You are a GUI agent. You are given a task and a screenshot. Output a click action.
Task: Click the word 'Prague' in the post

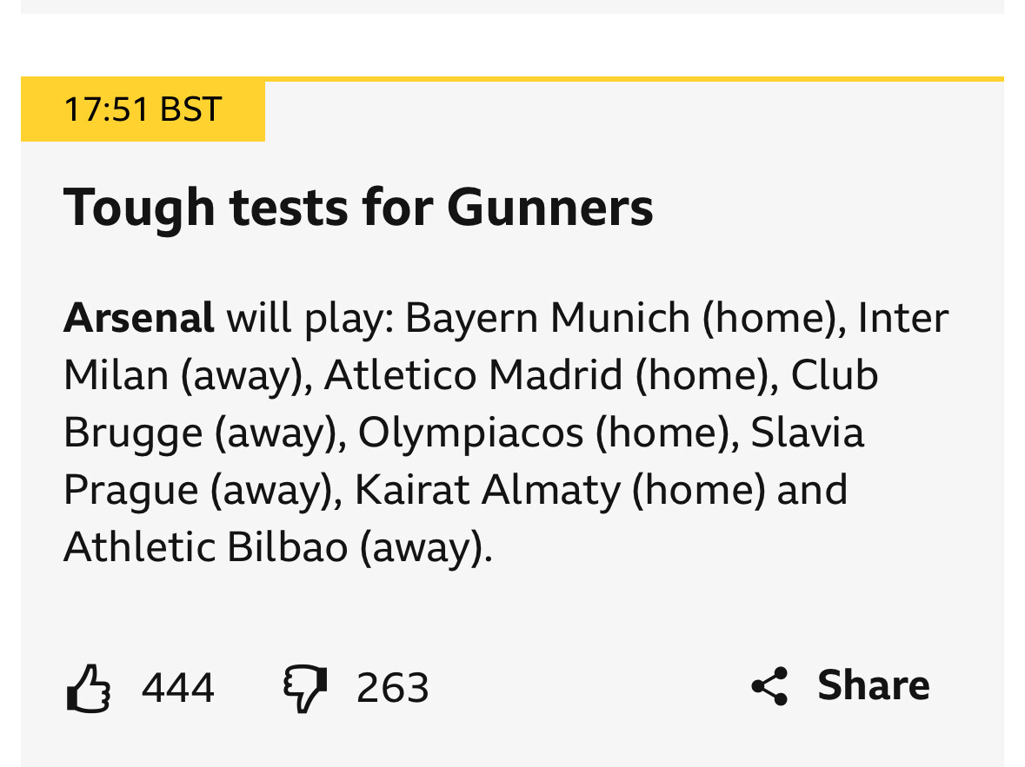(131, 490)
